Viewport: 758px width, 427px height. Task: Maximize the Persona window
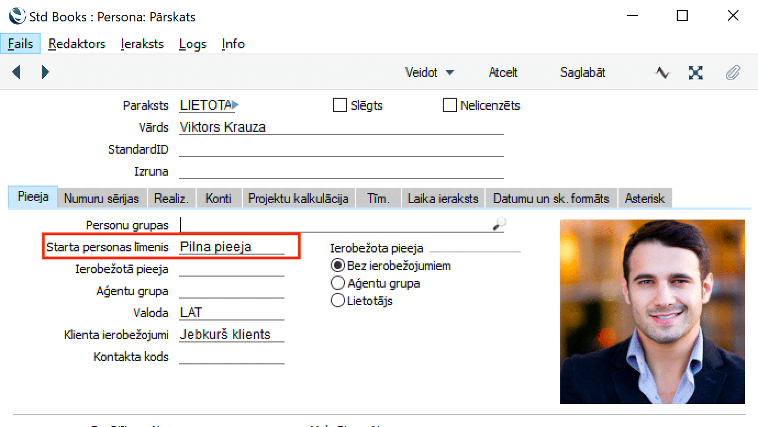point(682,16)
